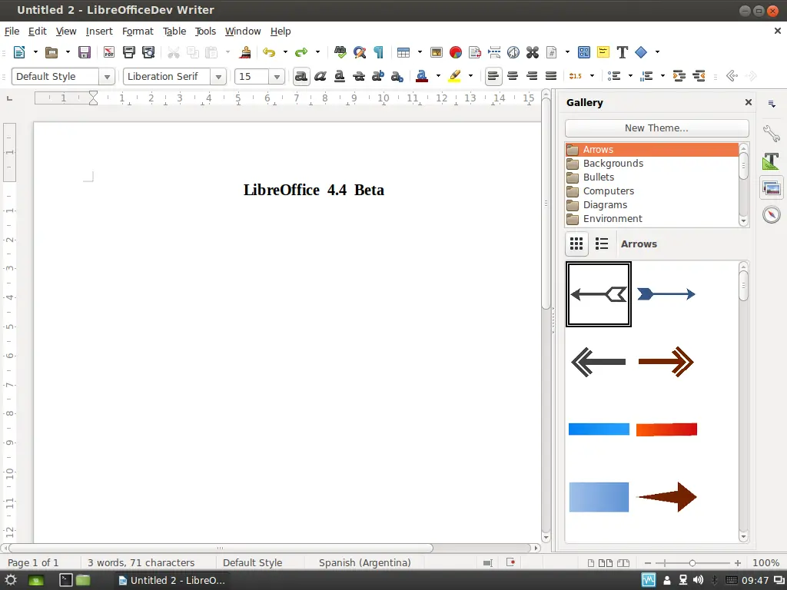The width and height of the screenshot is (787, 590).
Task: Insert a special character
Action: pyautogui.click(x=533, y=52)
